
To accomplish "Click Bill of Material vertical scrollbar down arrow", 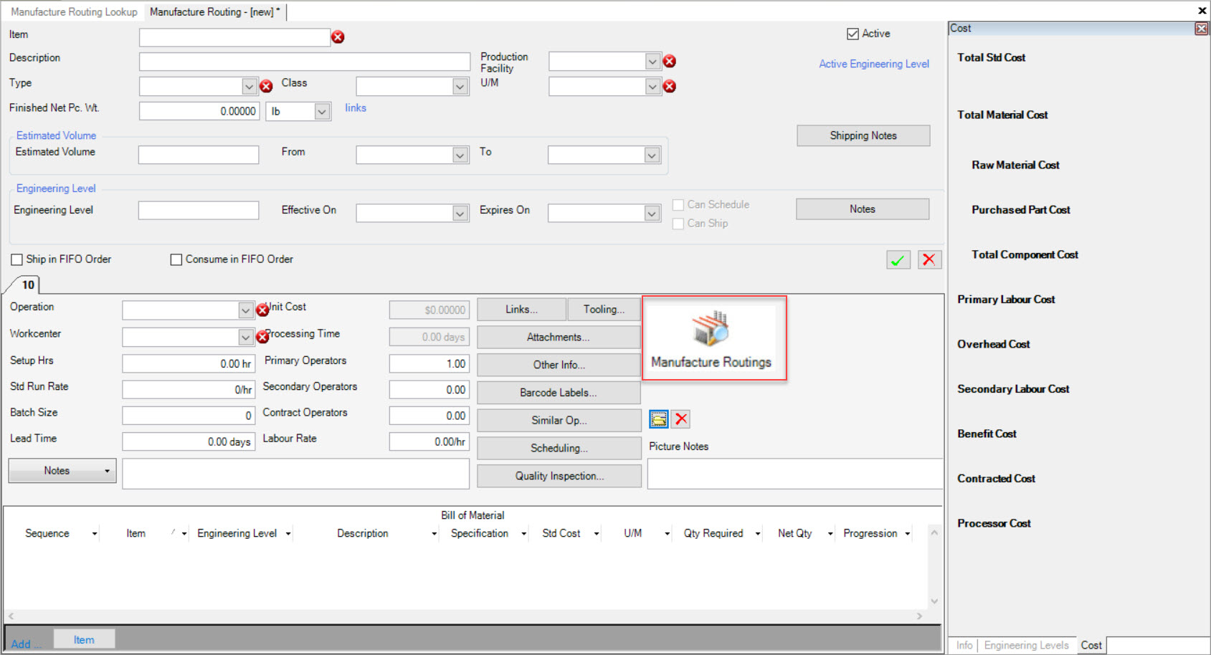I will pos(934,601).
